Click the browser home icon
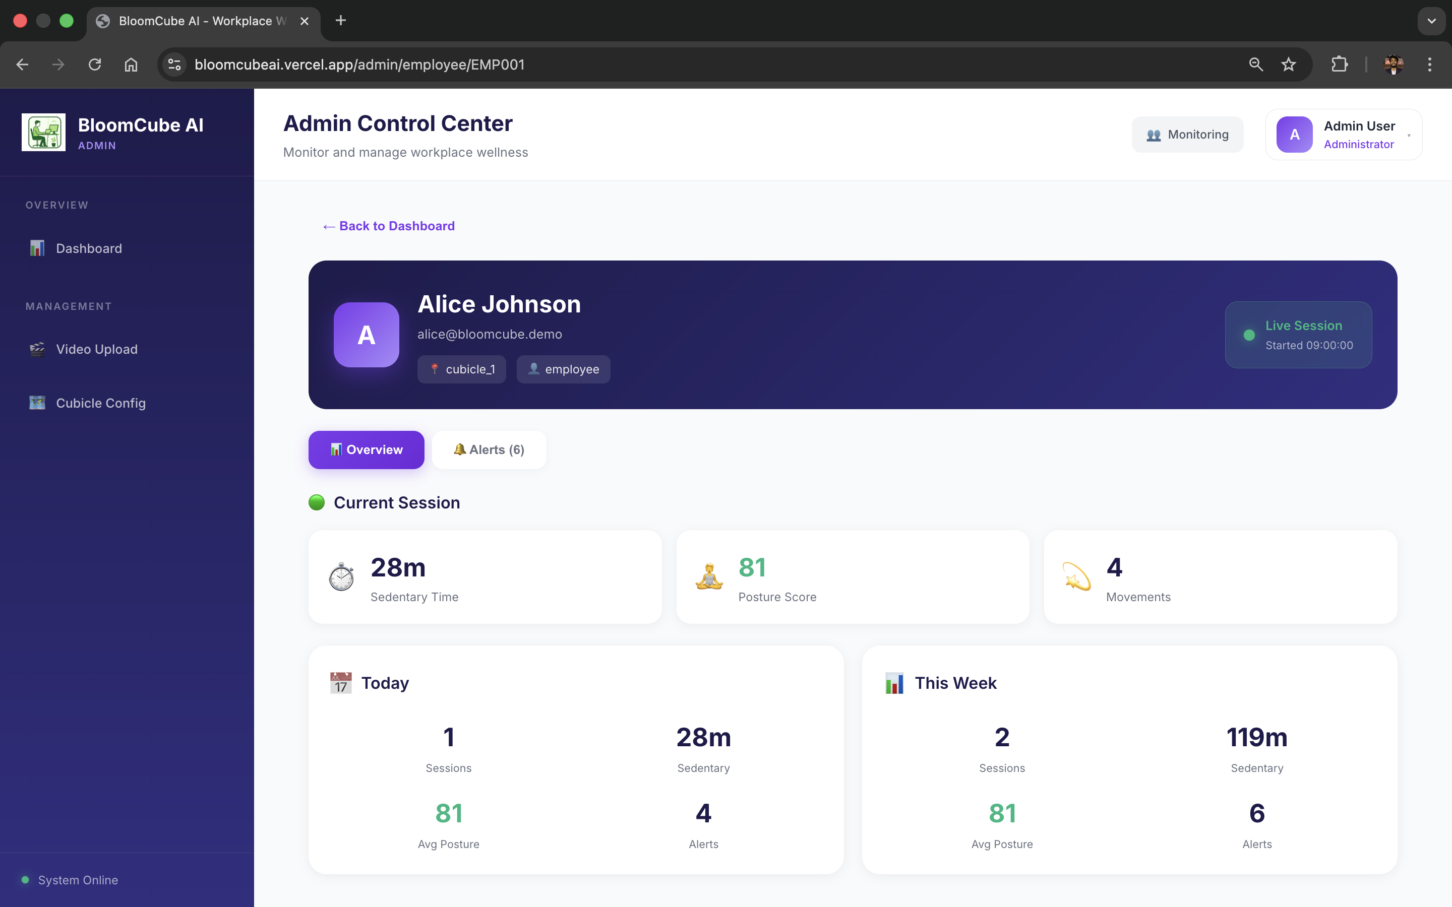 [x=131, y=65]
